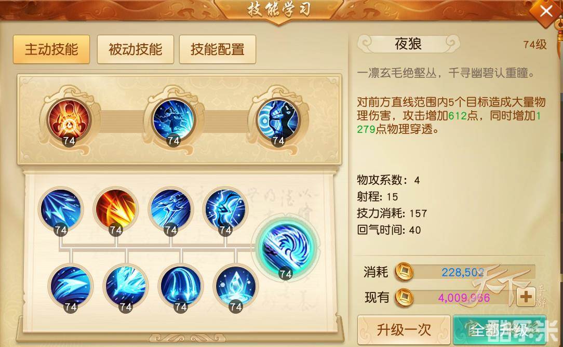Choose the fiery burst skill icon
The image size is (563, 347).
pos(116,210)
